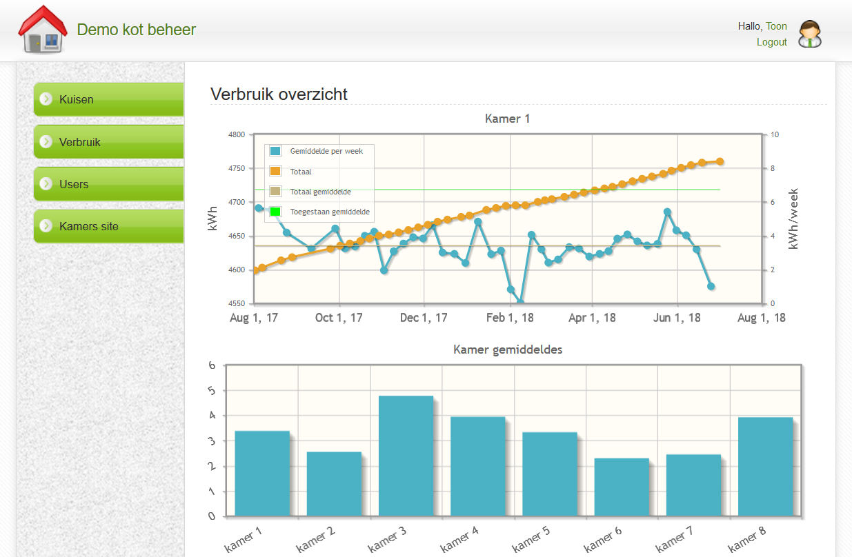Open the Toon user profile link
Screen dimensions: 852x557
click(x=776, y=26)
